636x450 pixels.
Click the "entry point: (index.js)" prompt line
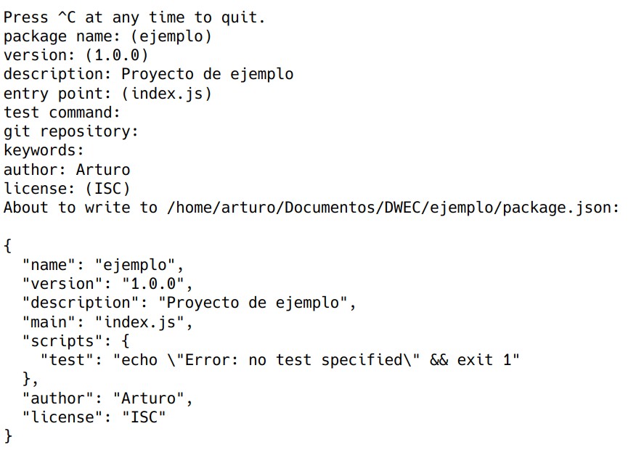[x=107, y=94]
